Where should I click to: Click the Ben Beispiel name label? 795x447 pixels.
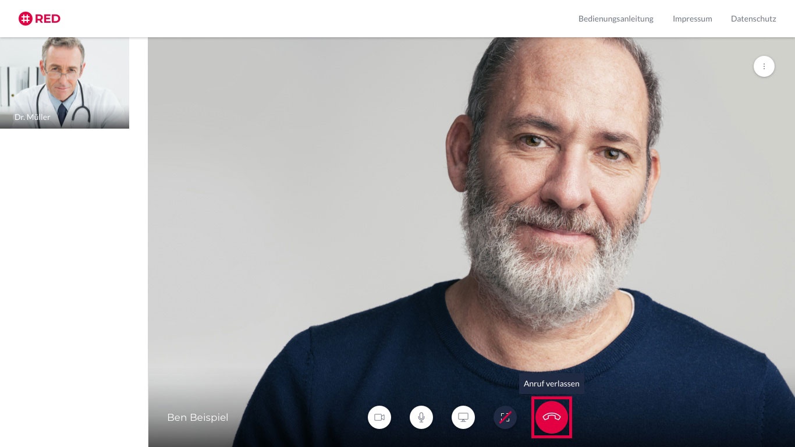(x=197, y=417)
